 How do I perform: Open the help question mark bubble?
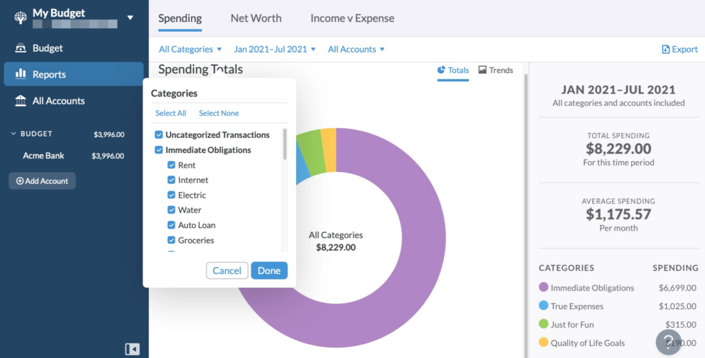point(669,342)
